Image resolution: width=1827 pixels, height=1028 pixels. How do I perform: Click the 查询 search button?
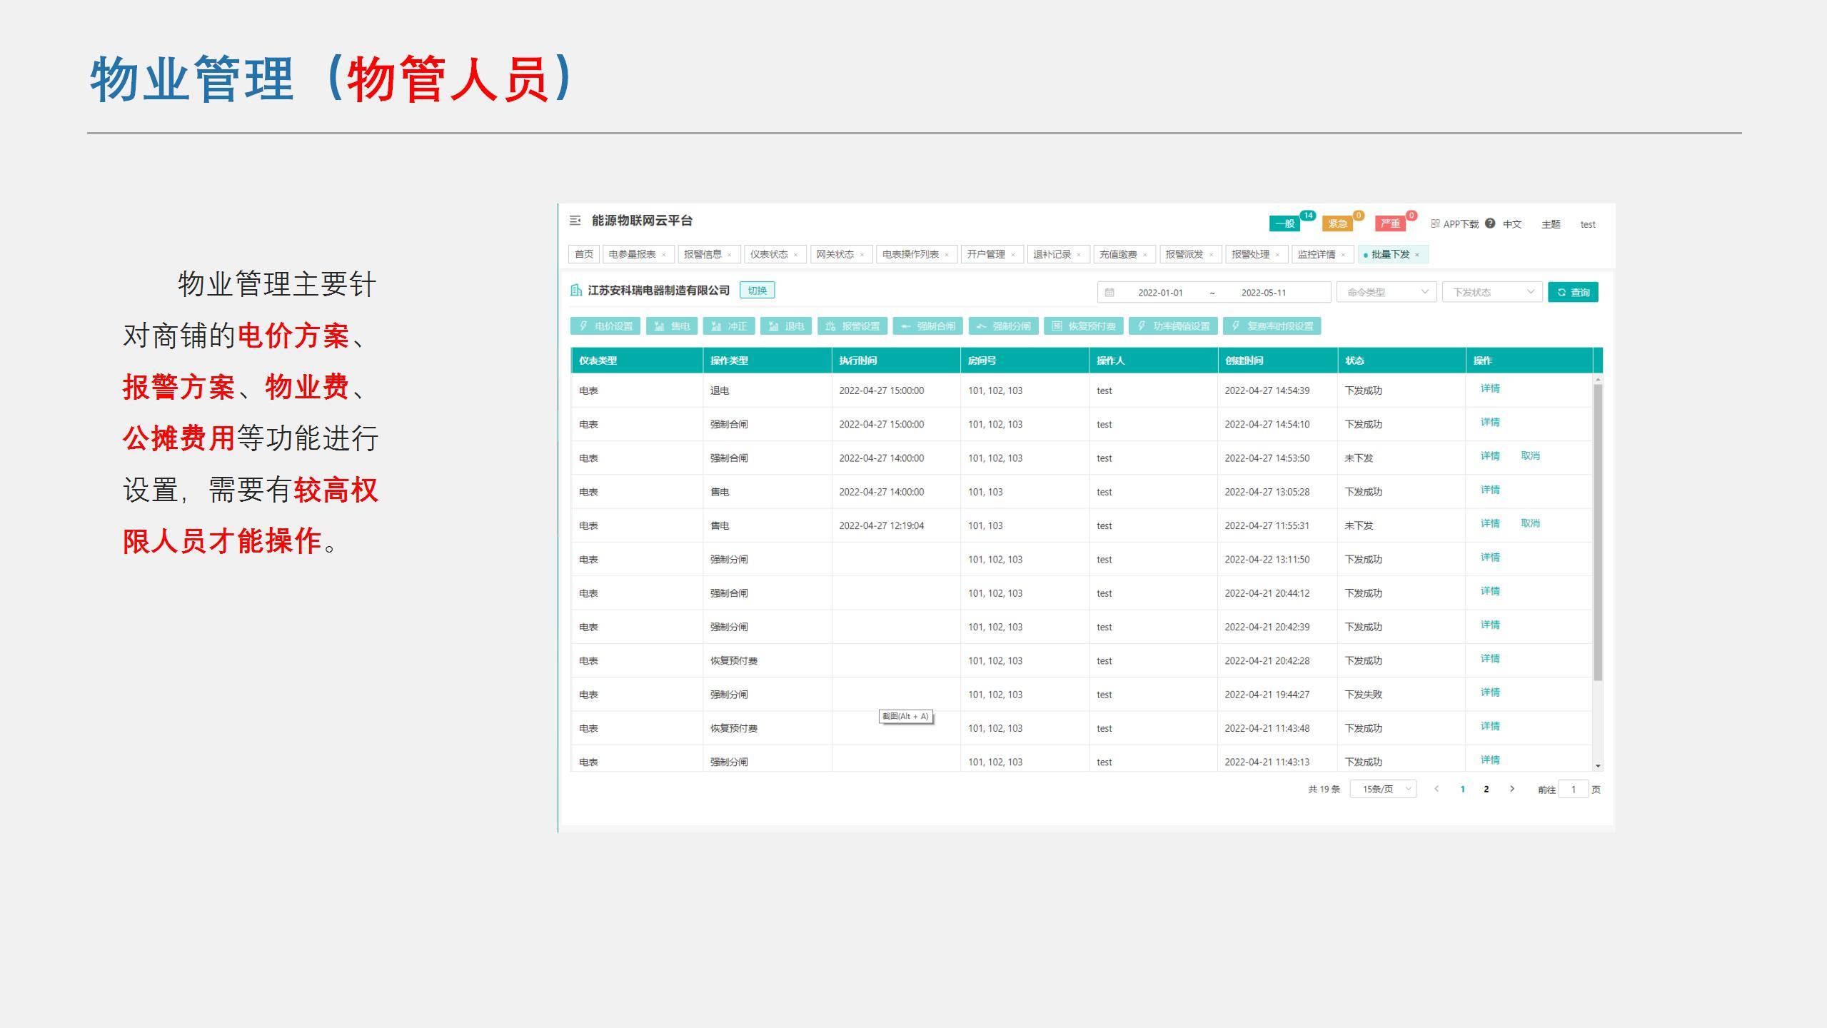click(1573, 292)
